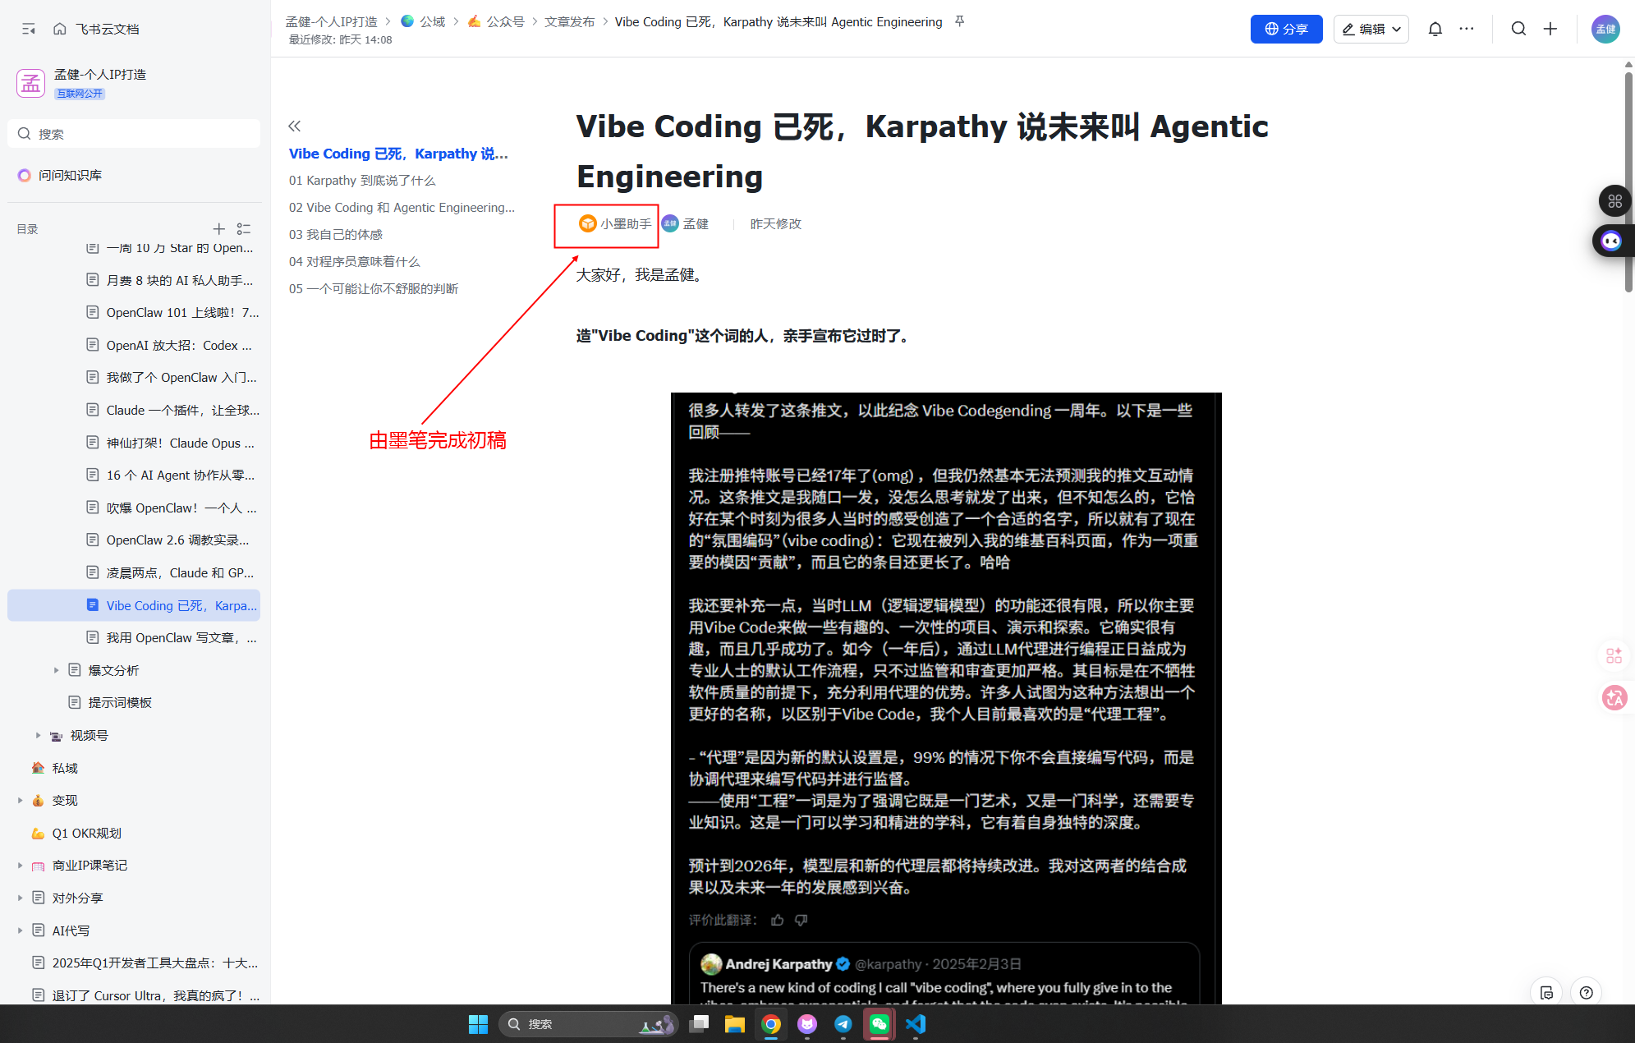Screen dimensions: 1635x1043
Task: Jump to outline item 03 我自己的体感
Action: [336, 234]
